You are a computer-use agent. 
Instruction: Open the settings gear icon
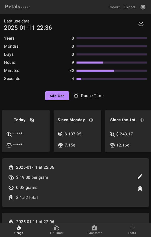(143, 7)
